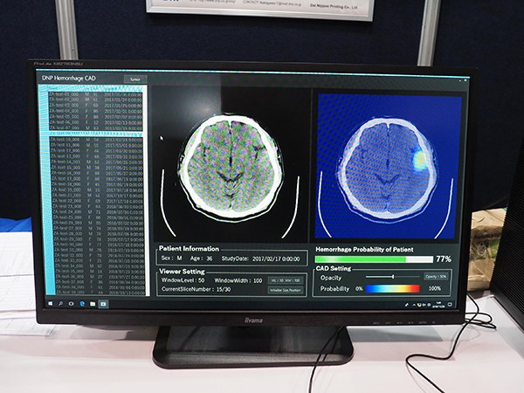The height and width of the screenshot is (393, 524).
Task: Click the blue hemorrhage heatmap overlay image
Action: 387,167
